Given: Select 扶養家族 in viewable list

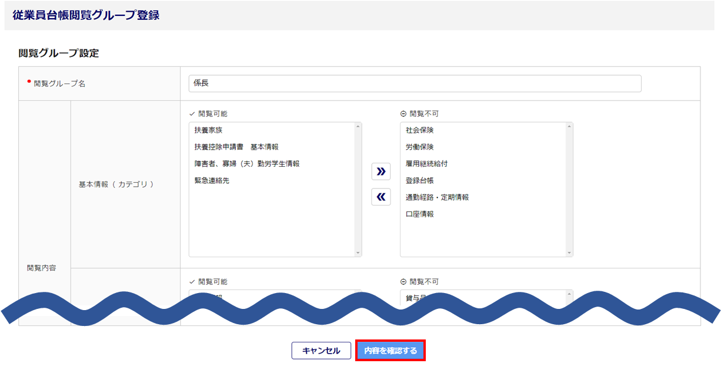Looking at the screenshot, I should [x=208, y=130].
